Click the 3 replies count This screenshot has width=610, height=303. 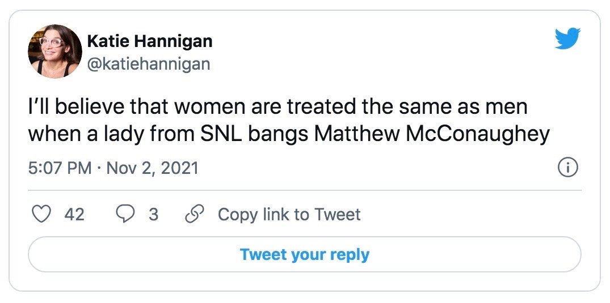point(154,215)
